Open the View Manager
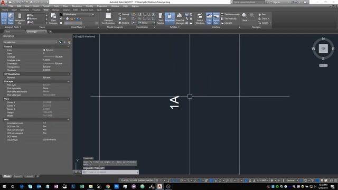The height and width of the screenshot is (190, 338). [53, 18]
